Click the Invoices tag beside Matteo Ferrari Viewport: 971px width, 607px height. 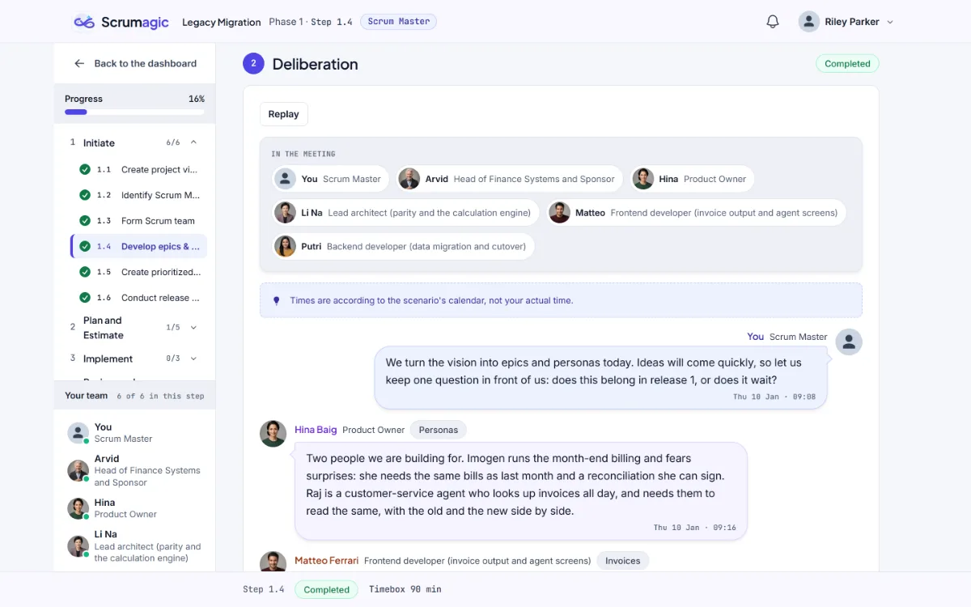pos(623,561)
